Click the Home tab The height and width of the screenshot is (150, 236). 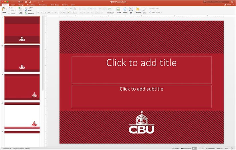(5, 5)
